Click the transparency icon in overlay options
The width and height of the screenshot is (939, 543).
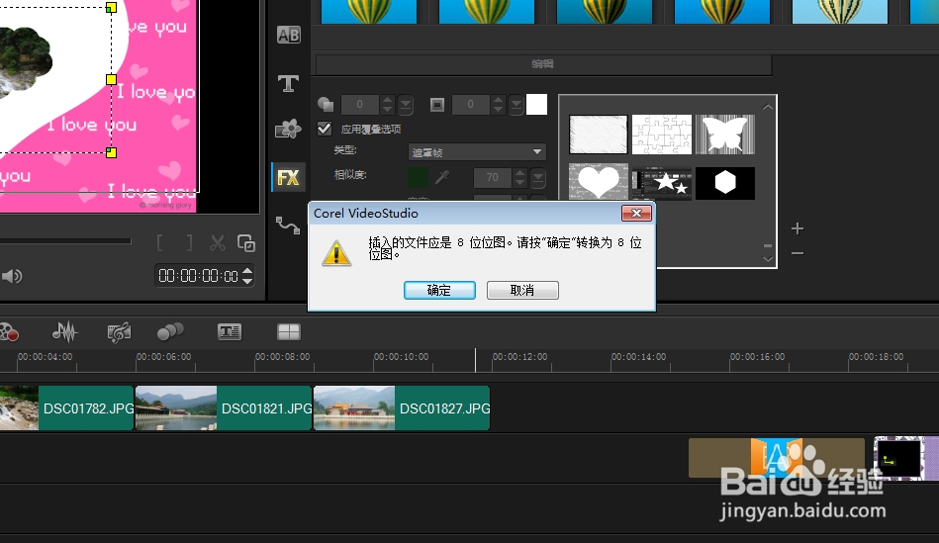point(326,105)
